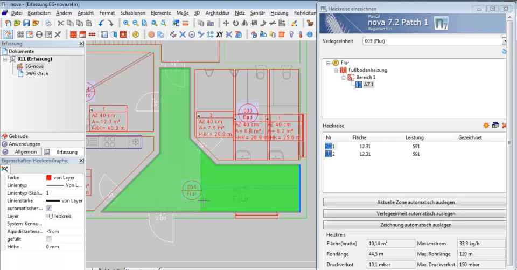The height and width of the screenshot is (270, 517).
Task: Click the Open file folder icon
Action: click(x=17, y=23)
